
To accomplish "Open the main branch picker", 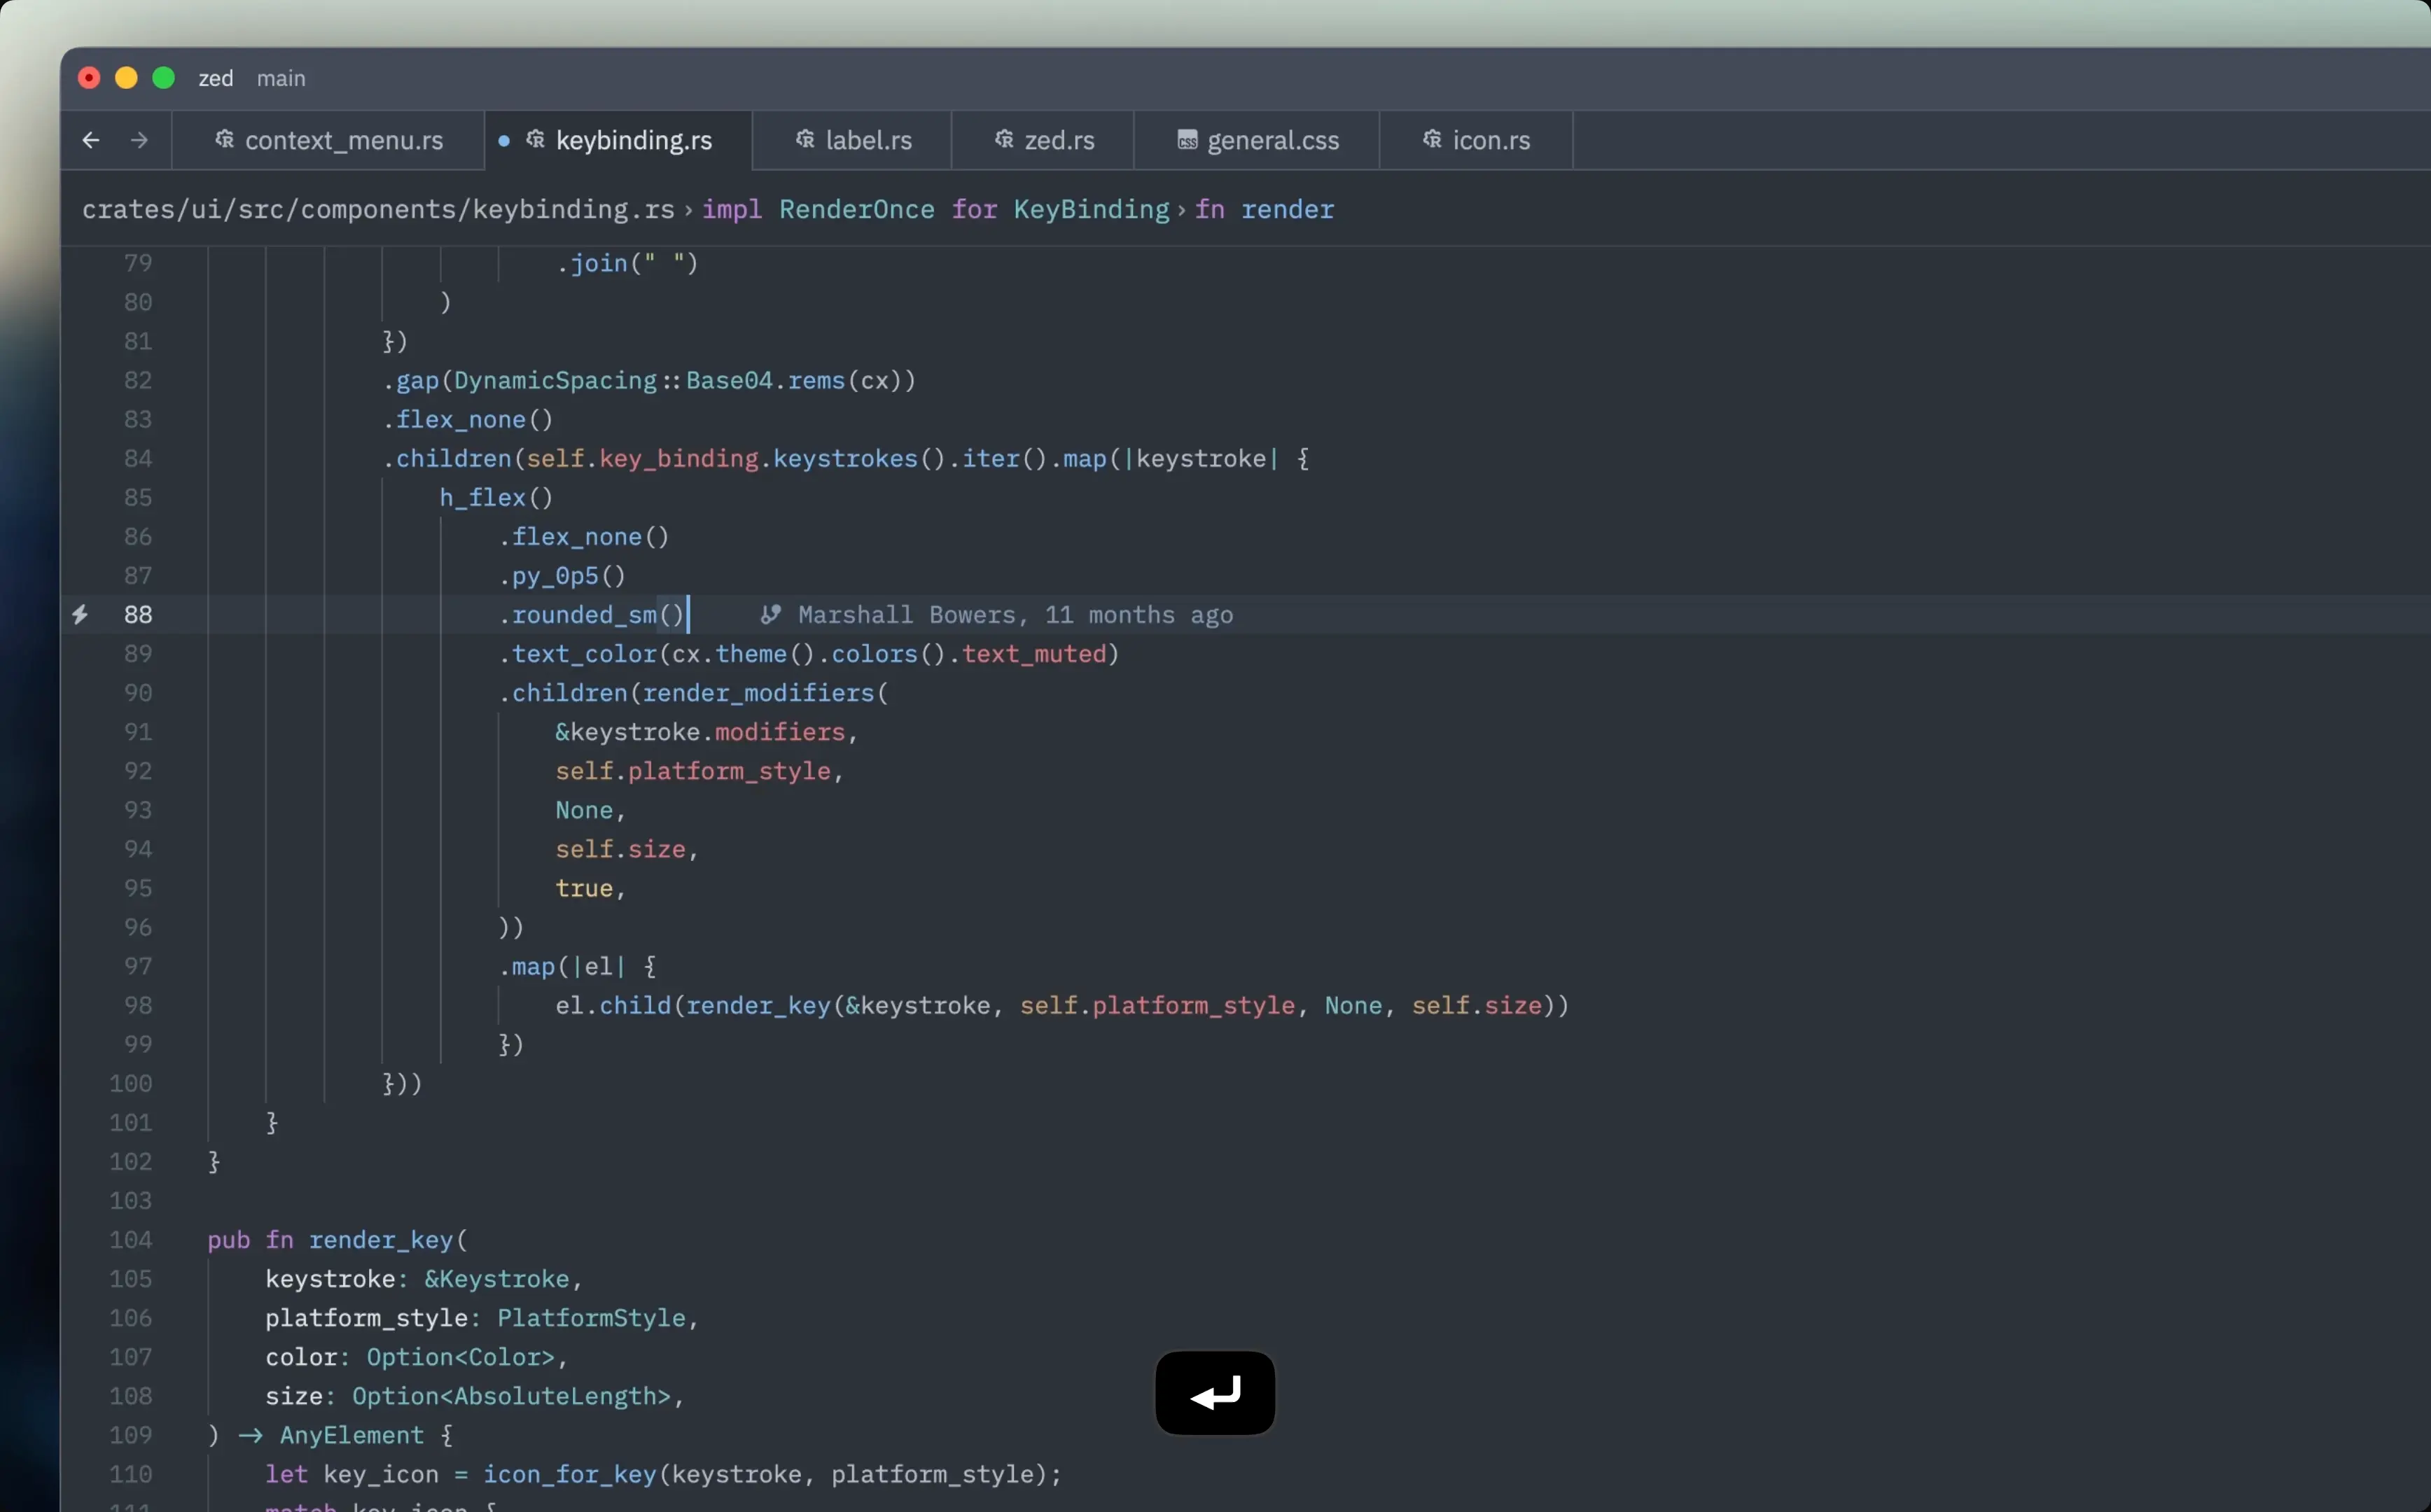I will click(x=281, y=78).
